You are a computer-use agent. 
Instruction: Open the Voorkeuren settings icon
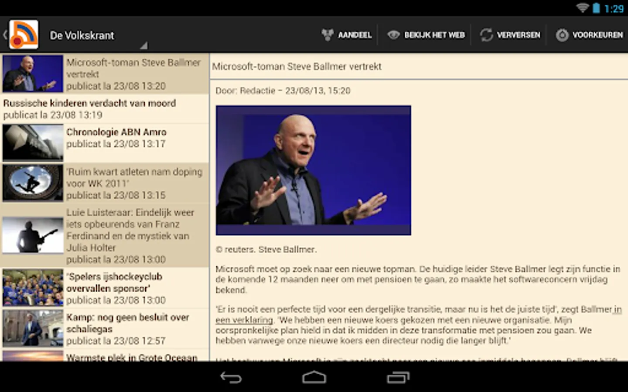pyautogui.click(x=562, y=35)
